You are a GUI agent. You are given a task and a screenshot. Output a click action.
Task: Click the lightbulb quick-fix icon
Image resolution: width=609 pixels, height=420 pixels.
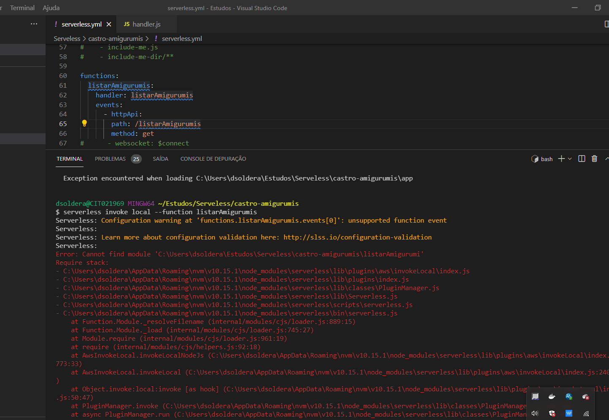coord(84,123)
